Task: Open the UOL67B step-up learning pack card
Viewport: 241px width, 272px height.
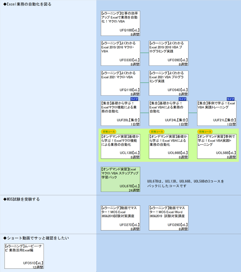Action: 120,179
